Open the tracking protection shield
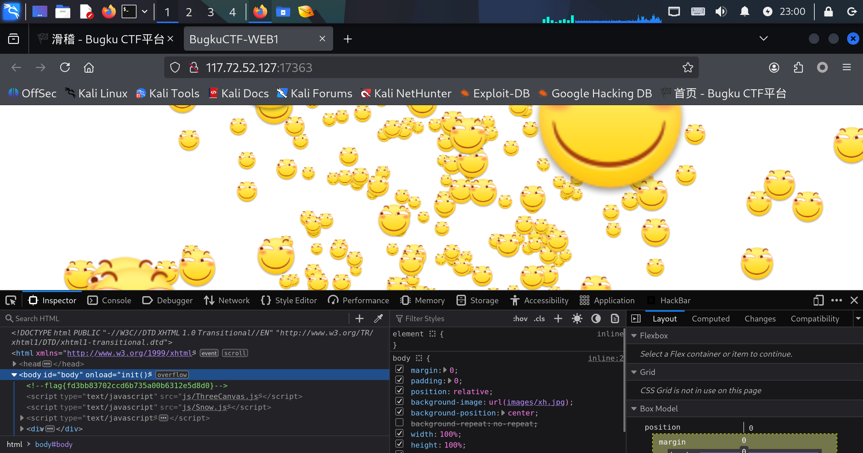Image resolution: width=863 pixels, height=453 pixels. click(175, 68)
